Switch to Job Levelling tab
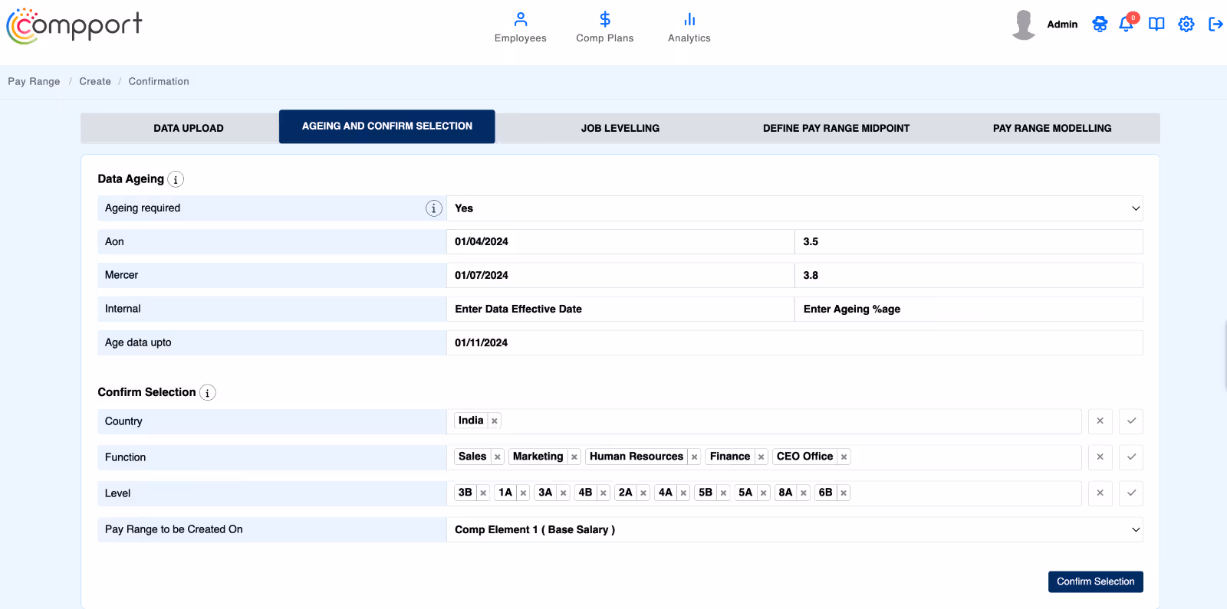1227x609 pixels. [x=620, y=128]
